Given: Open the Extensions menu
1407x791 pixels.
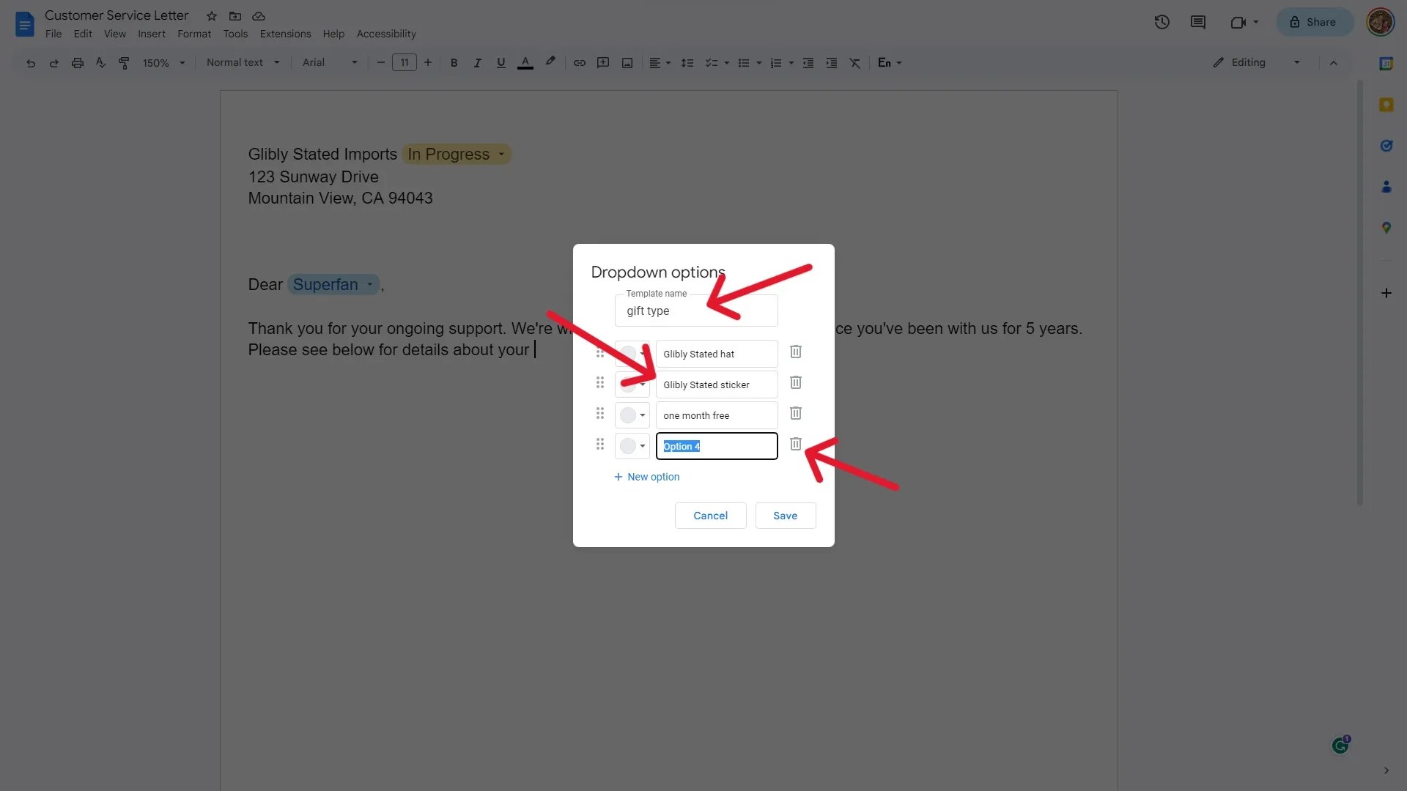Looking at the screenshot, I should coord(285,34).
